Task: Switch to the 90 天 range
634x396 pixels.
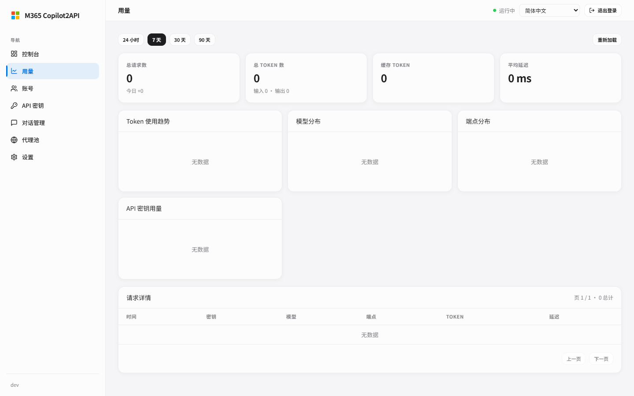Action: coord(204,40)
